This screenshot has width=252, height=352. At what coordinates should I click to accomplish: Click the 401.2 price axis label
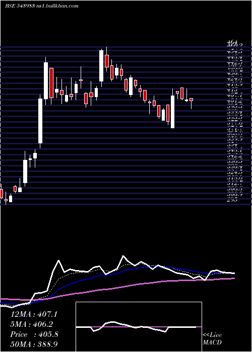tap(235, 101)
